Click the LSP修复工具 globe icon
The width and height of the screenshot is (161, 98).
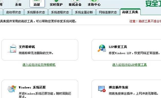point(102,48)
